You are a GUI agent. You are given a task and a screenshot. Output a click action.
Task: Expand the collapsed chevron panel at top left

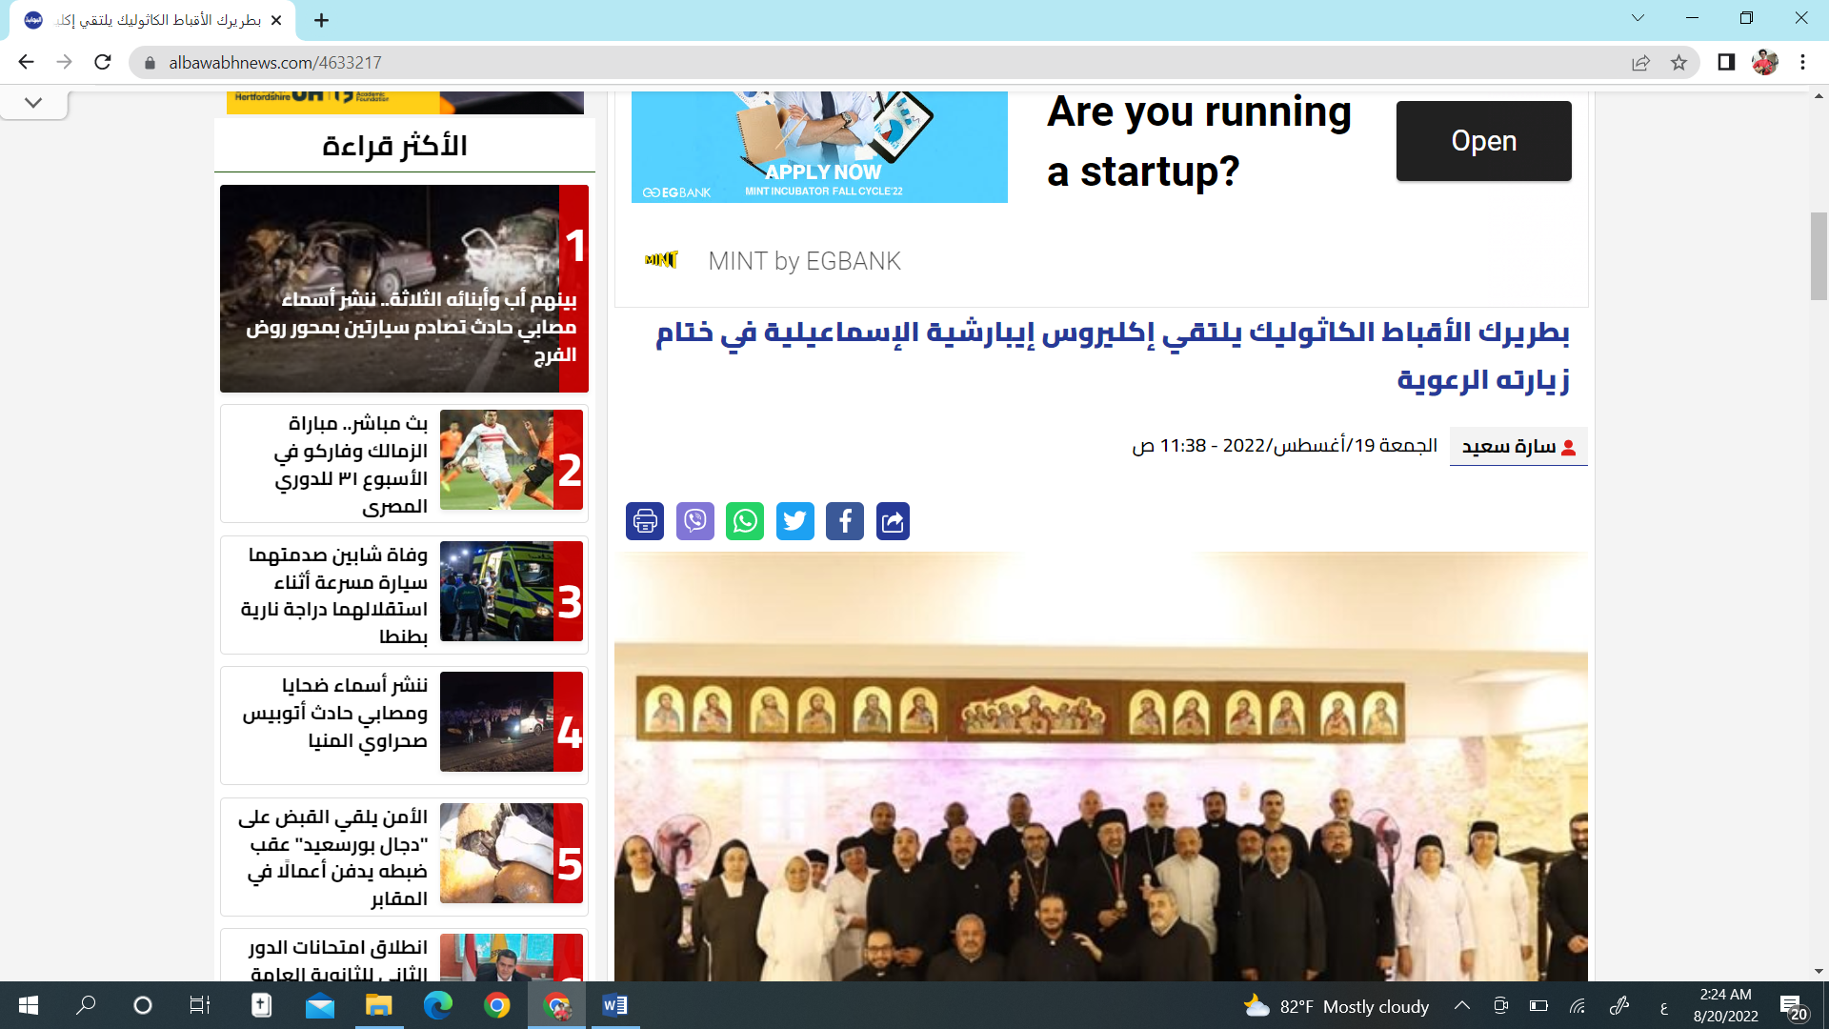pos(33,103)
